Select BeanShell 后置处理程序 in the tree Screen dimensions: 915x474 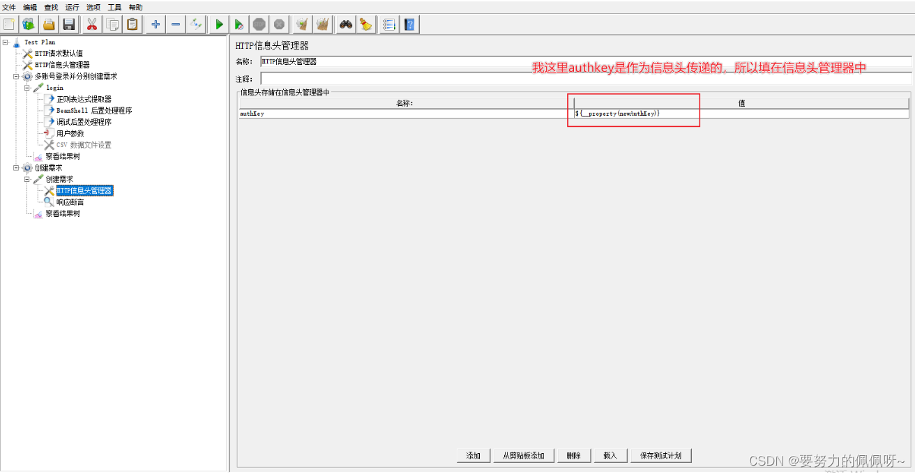(94, 110)
